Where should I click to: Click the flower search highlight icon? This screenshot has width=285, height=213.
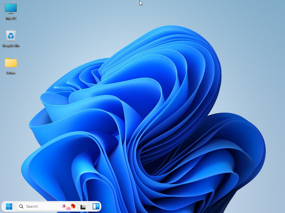(68, 206)
